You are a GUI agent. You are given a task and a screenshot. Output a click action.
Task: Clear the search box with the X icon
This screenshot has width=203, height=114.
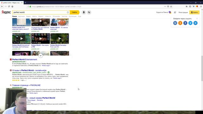coord(68,12)
